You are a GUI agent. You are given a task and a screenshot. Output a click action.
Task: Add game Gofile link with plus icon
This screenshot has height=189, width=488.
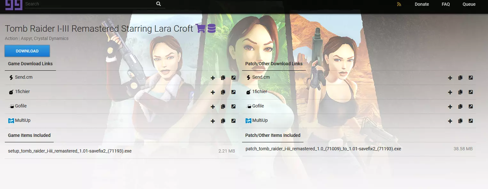pyautogui.click(x=213, y=106)
